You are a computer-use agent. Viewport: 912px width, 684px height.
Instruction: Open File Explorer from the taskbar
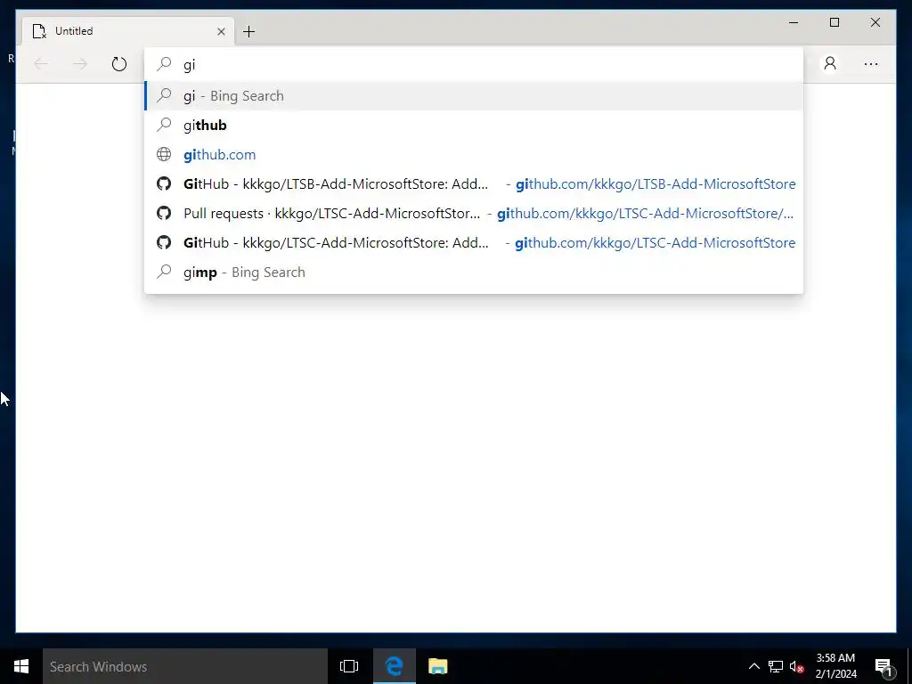pyautogui.click(x=437, y=666)
